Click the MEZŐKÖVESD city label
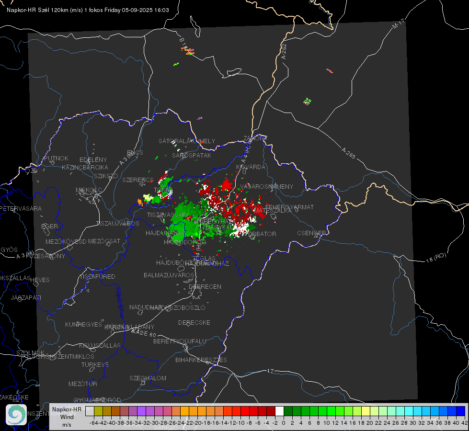469x431 pixels. pos(66,241)
